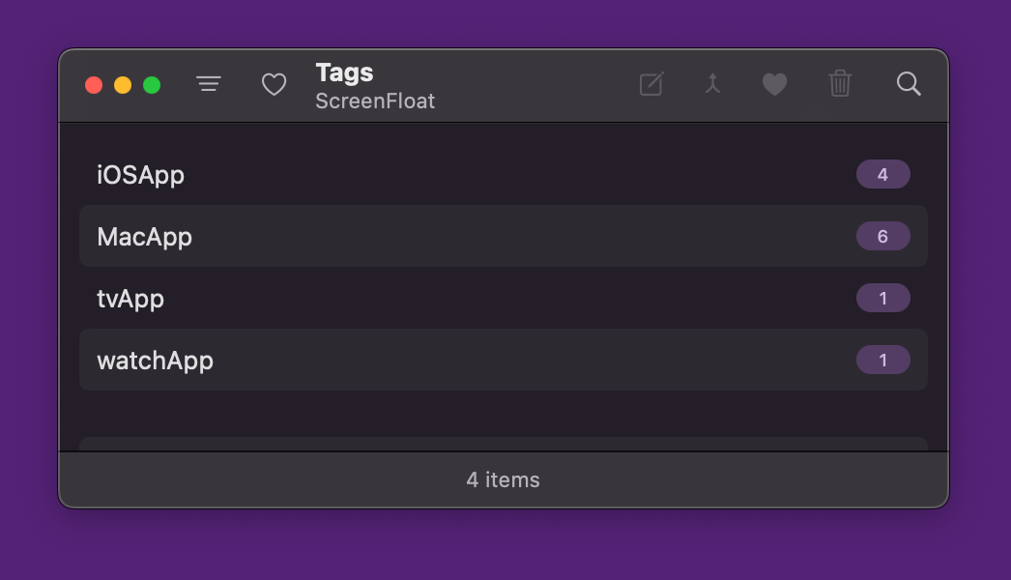Click the "4 items" status text
This screenshot has width=1011, height=580.
[x=503, y=480]
